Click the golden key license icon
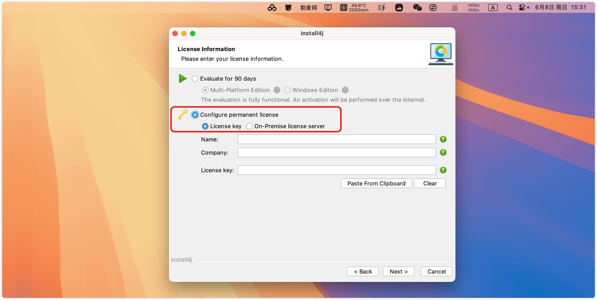The image size is (597, 300). click(183, 115)
